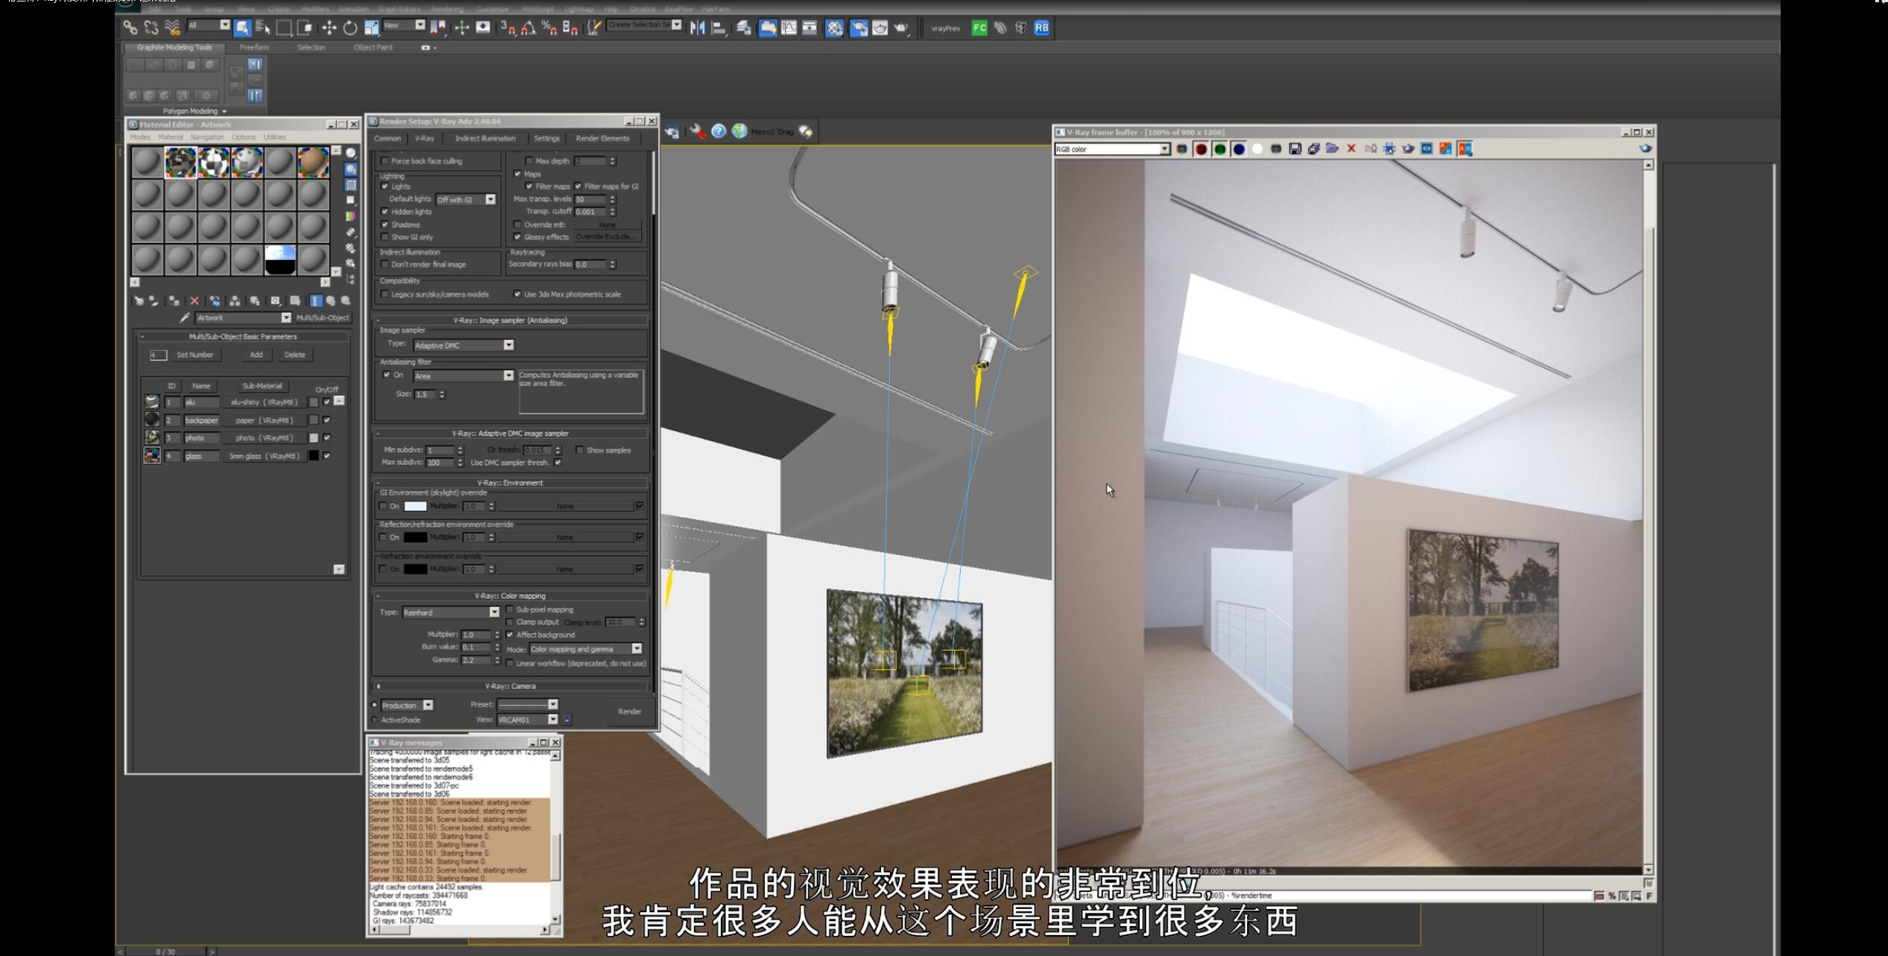The height and width of the screenshot is (956, 1888).
Task: Open Color mapping Type Reinhard dropdown
Action: coord(450,612)
